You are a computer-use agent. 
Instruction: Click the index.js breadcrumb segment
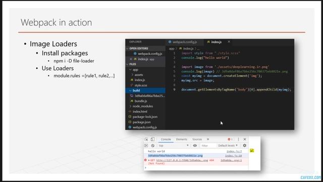pos(188,49)
